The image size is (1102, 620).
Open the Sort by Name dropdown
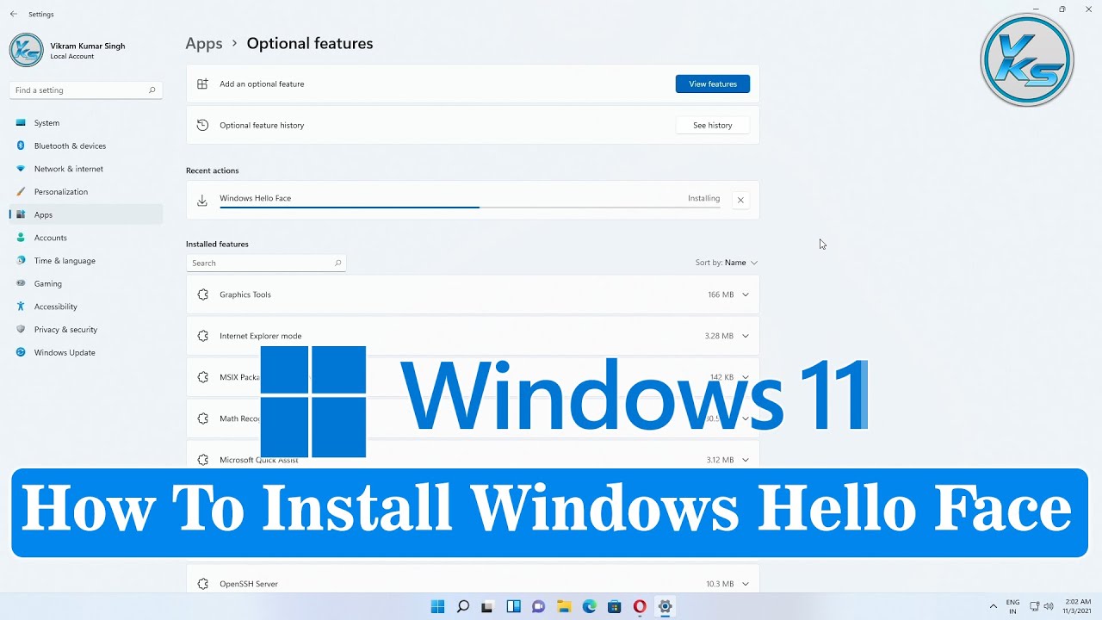click(x=727, y=263)
